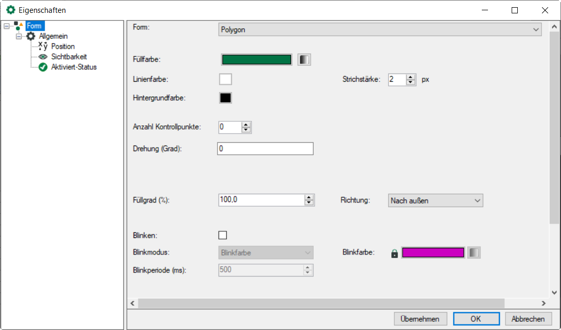The image size is (561, 330).
Task: Open gradient editor next to Füllfarbe swatch
Action: coord(304,60)
